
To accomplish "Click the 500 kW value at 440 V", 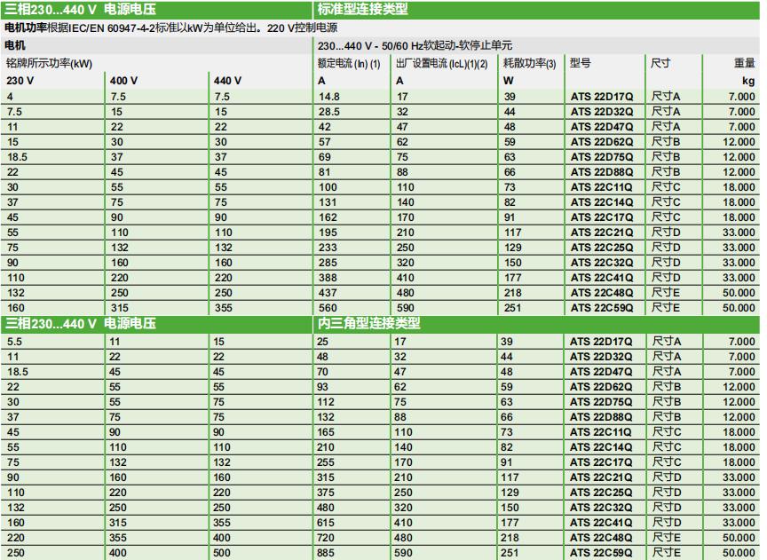I will pos(222,553).
